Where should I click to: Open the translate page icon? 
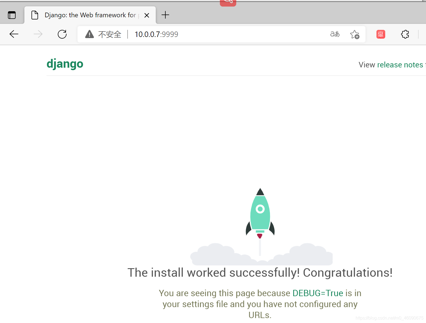pyautogui.click(x=335, y=34)
